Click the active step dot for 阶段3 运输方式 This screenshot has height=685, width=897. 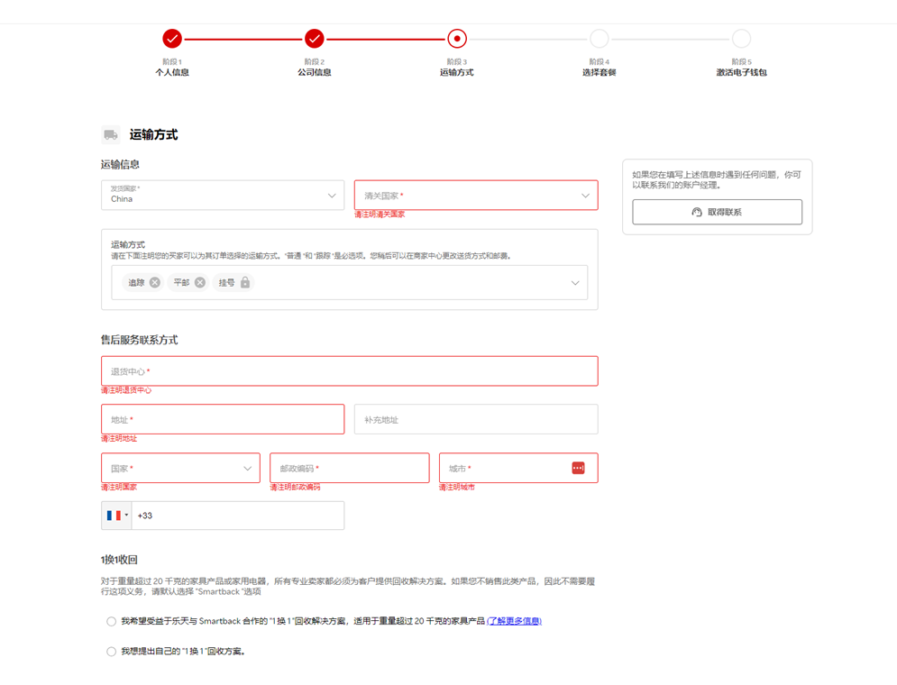point(457,39)
